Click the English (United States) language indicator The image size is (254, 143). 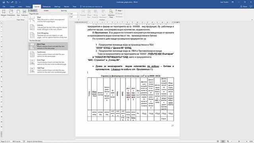(x=35, y=141)
